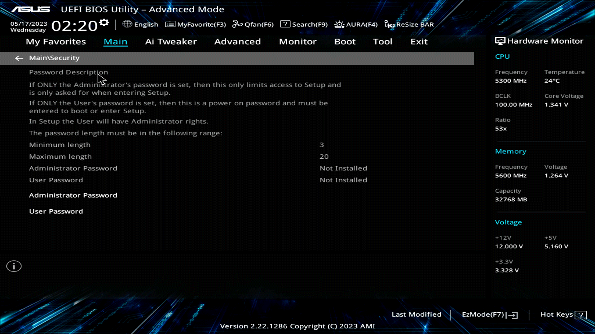Click the information icon at bottom left
Image resolution: width=595 pixels, height=334 pixels.
(x=14, y=266)
